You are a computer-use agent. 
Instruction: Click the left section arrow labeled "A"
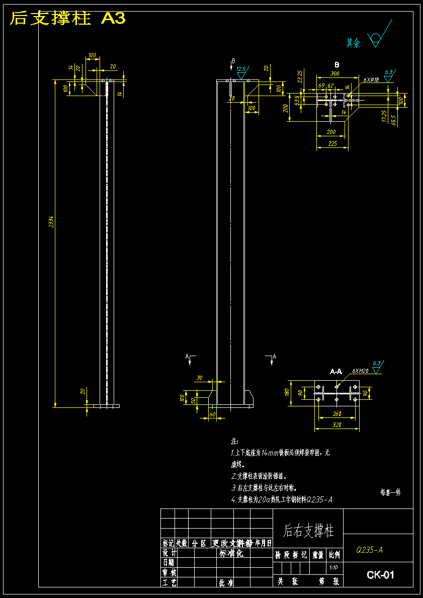[190, 359]
